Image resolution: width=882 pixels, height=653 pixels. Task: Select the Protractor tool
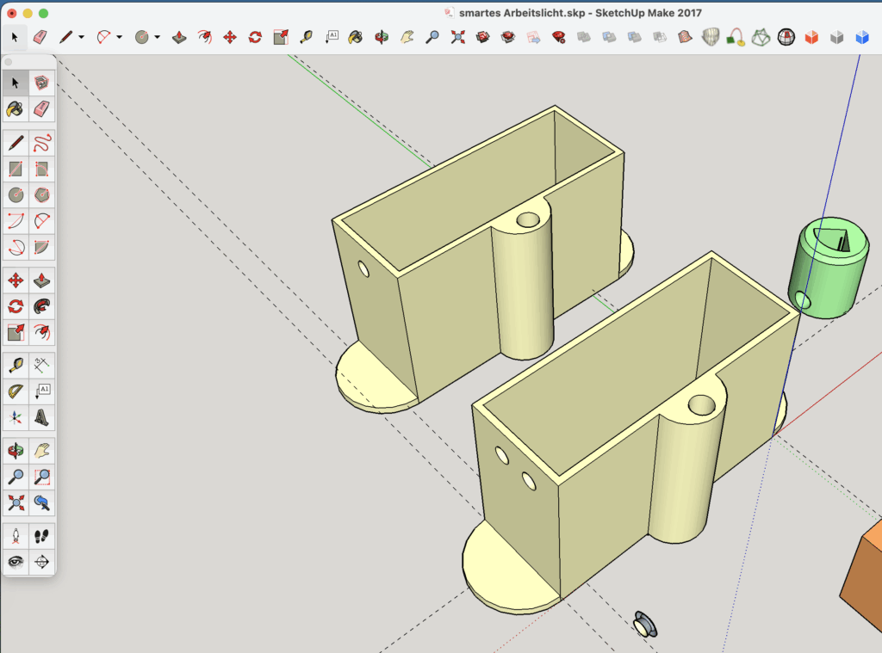point(16,392)
